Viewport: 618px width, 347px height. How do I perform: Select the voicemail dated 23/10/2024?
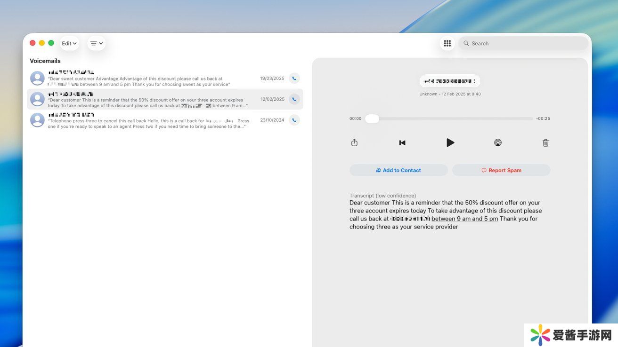(x=151, y=120)
